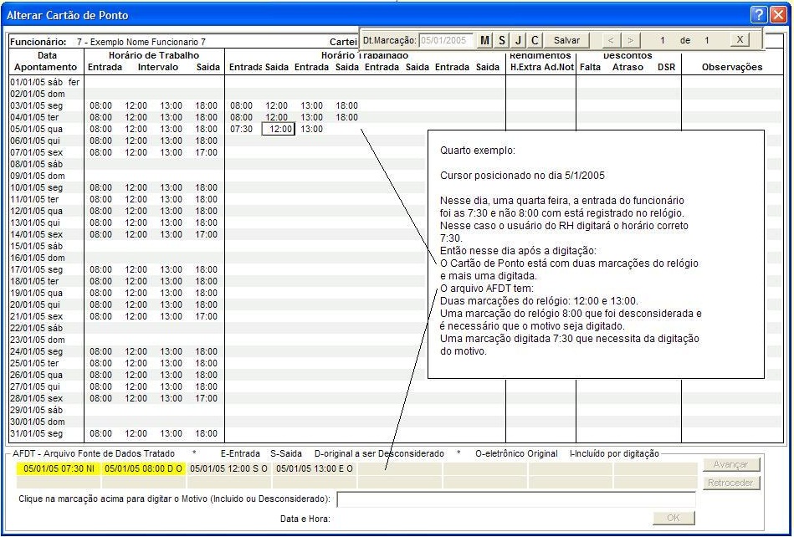Image resolution: width=794 pixels, height=537 pixels.
Task: Open the help question mark button
Action: tap(758, 15)
